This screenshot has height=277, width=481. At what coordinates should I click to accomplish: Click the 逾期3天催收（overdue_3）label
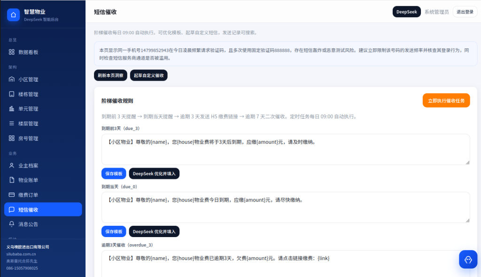coord(127,245)
